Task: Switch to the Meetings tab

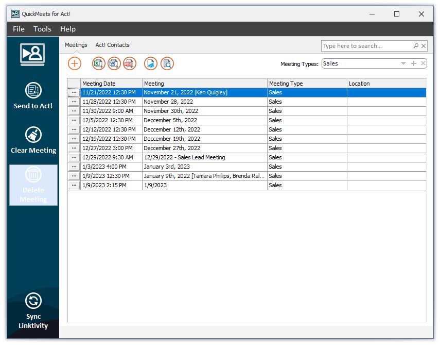Action: [x=76, y=45]
